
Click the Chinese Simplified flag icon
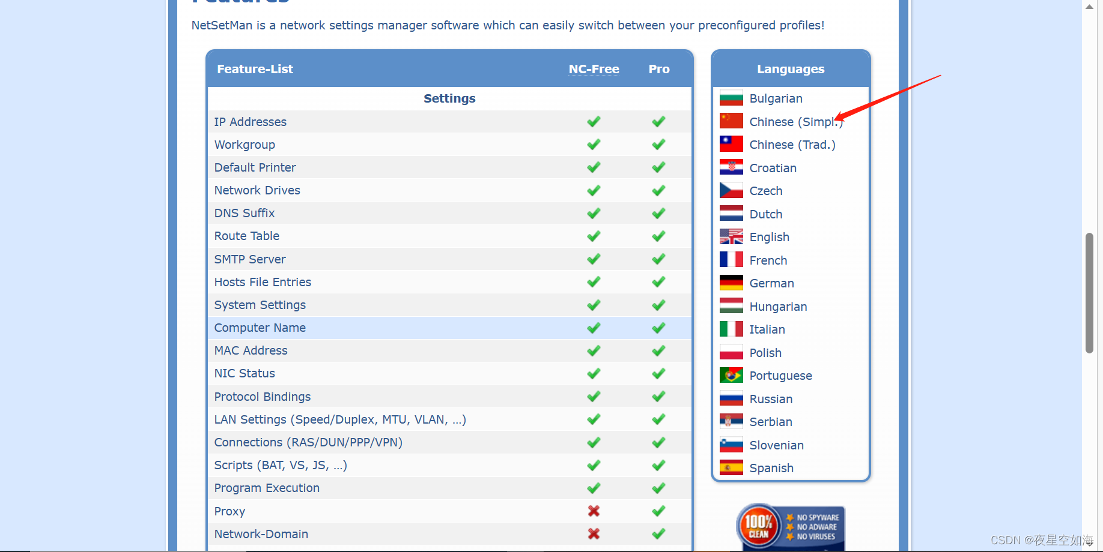point(731,121)
